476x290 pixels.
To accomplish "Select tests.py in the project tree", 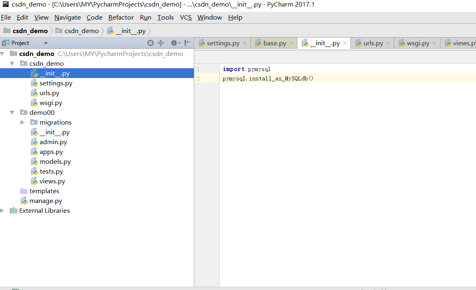I will [51, 172].
